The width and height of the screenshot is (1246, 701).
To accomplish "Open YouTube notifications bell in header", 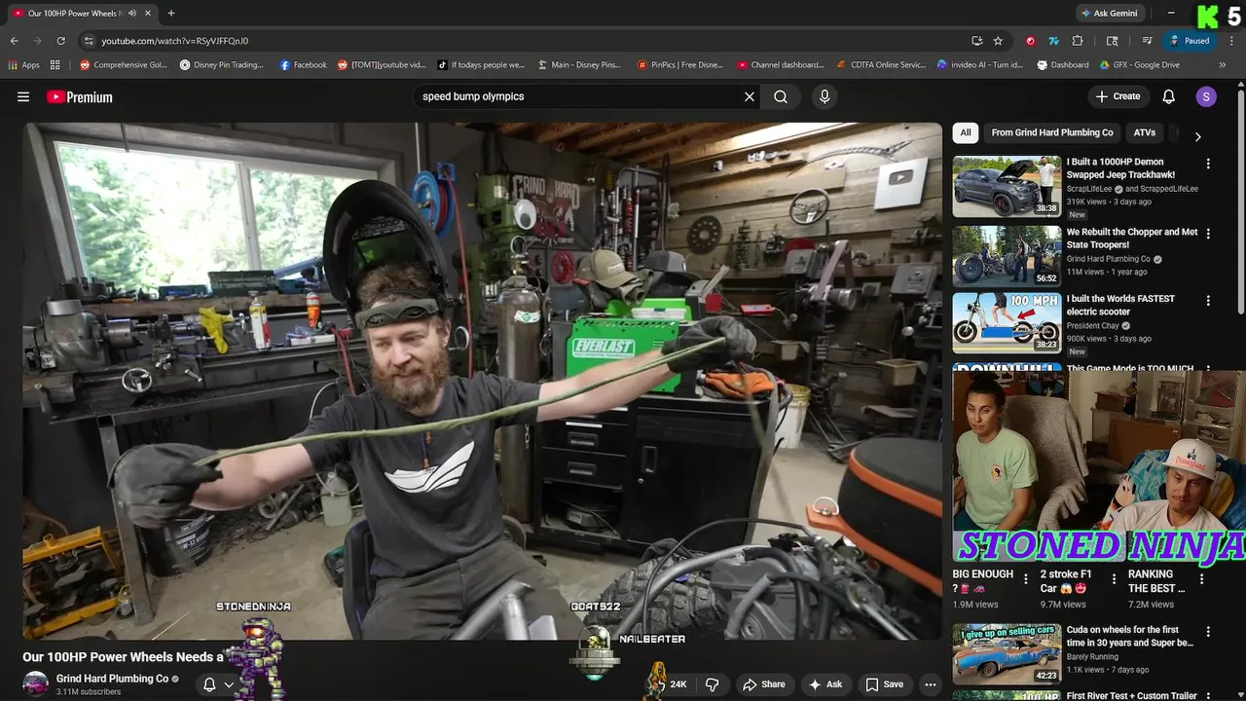I will pyautogui.click(x=1169, y=96).
